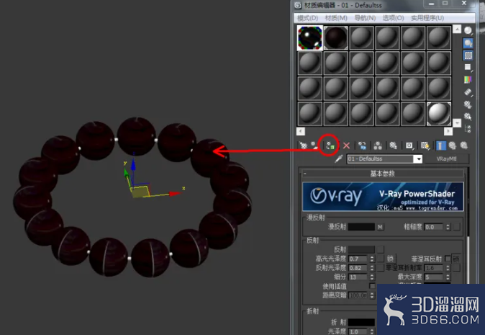Select the first active material sample slot
The height and width of the screenshot is (335, 485).
tap(309, 37)
